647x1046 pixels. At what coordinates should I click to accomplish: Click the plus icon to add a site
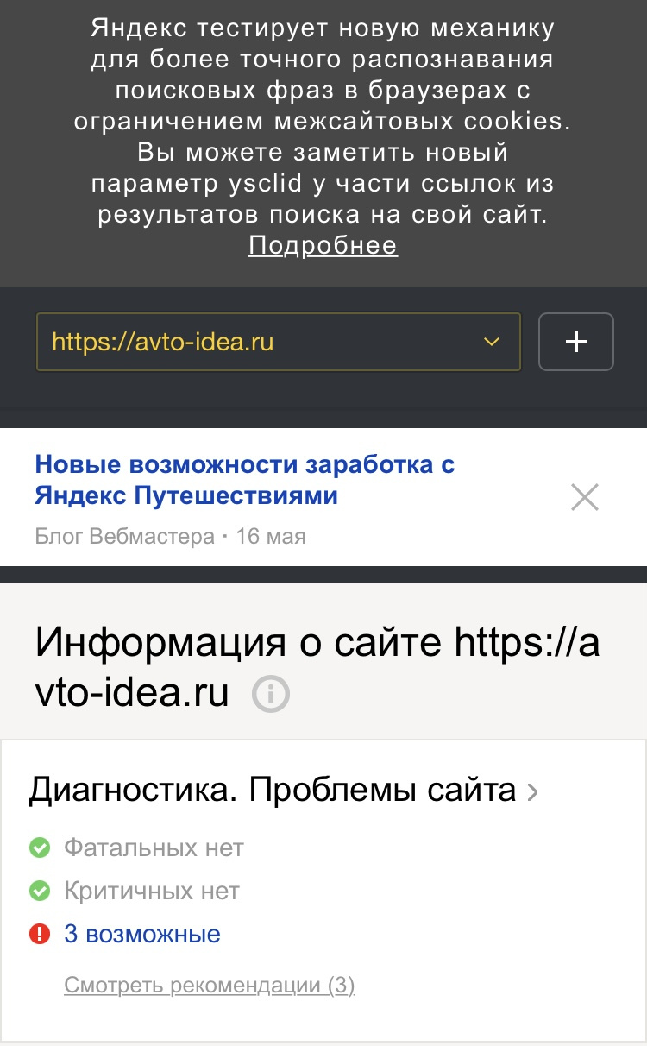point(575,342)
